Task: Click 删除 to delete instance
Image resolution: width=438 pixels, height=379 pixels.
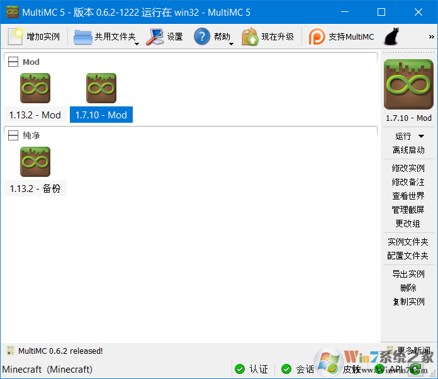Action: click(x=408, y=288)
